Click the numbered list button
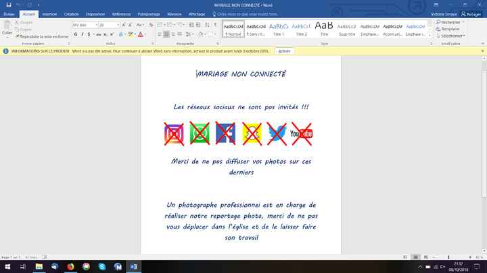 click(x=170, y=25)
